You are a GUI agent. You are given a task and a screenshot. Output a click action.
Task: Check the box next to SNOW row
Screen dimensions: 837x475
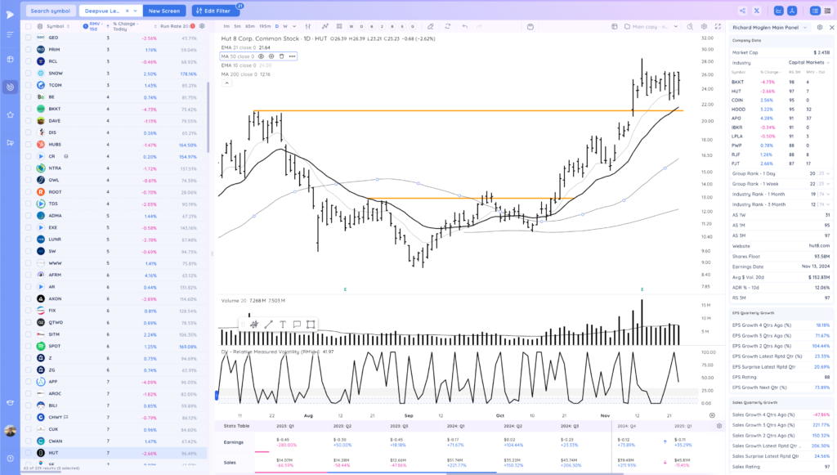pos(29,73)
